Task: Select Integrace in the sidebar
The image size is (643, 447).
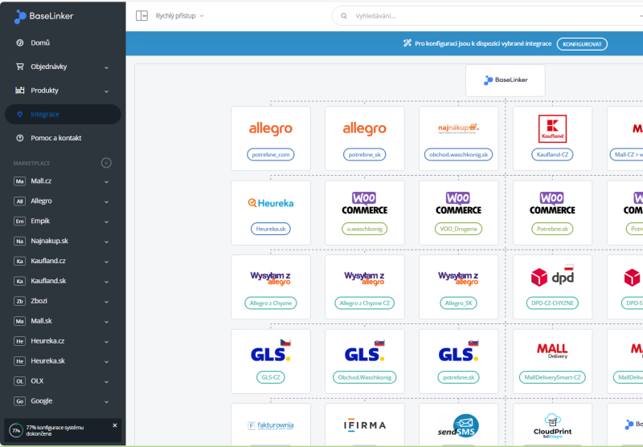Action: pyautogui.click(x=63, y=114)
